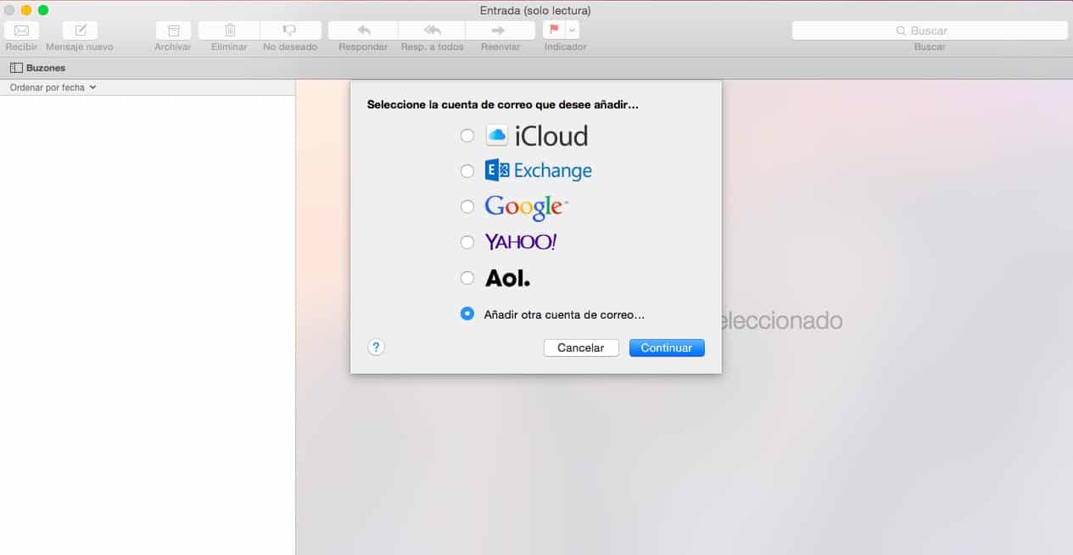
Task: Click the Aol. logo
Action: point(507,278)
